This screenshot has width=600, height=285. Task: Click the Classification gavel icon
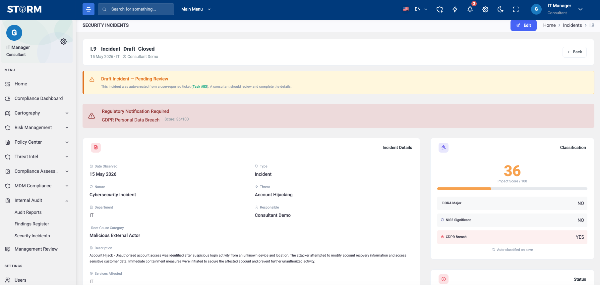click(x=444, y=148)
